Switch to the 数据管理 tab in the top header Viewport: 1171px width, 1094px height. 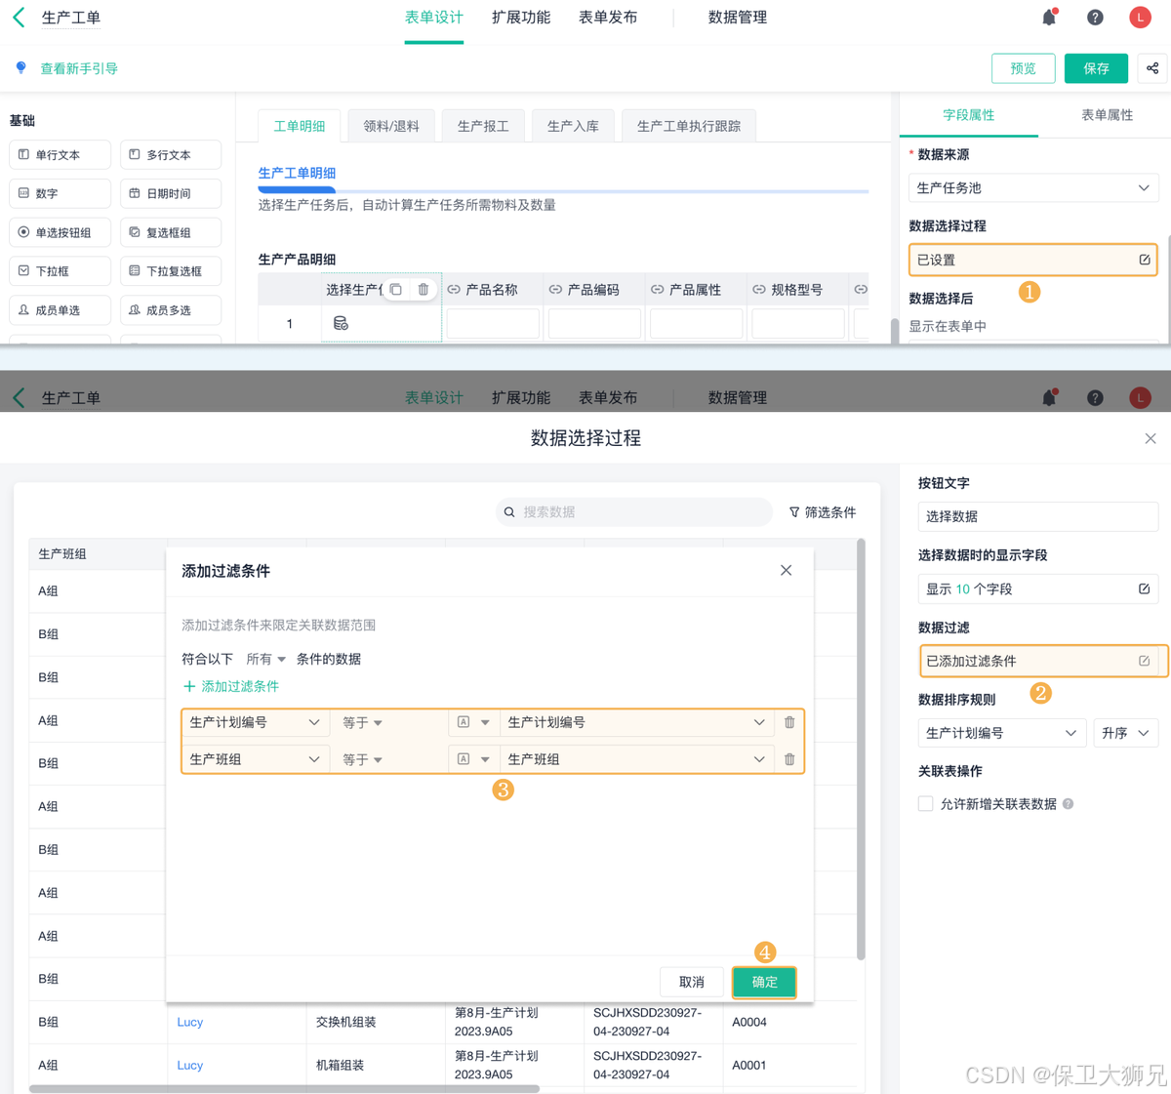[738, 18]
